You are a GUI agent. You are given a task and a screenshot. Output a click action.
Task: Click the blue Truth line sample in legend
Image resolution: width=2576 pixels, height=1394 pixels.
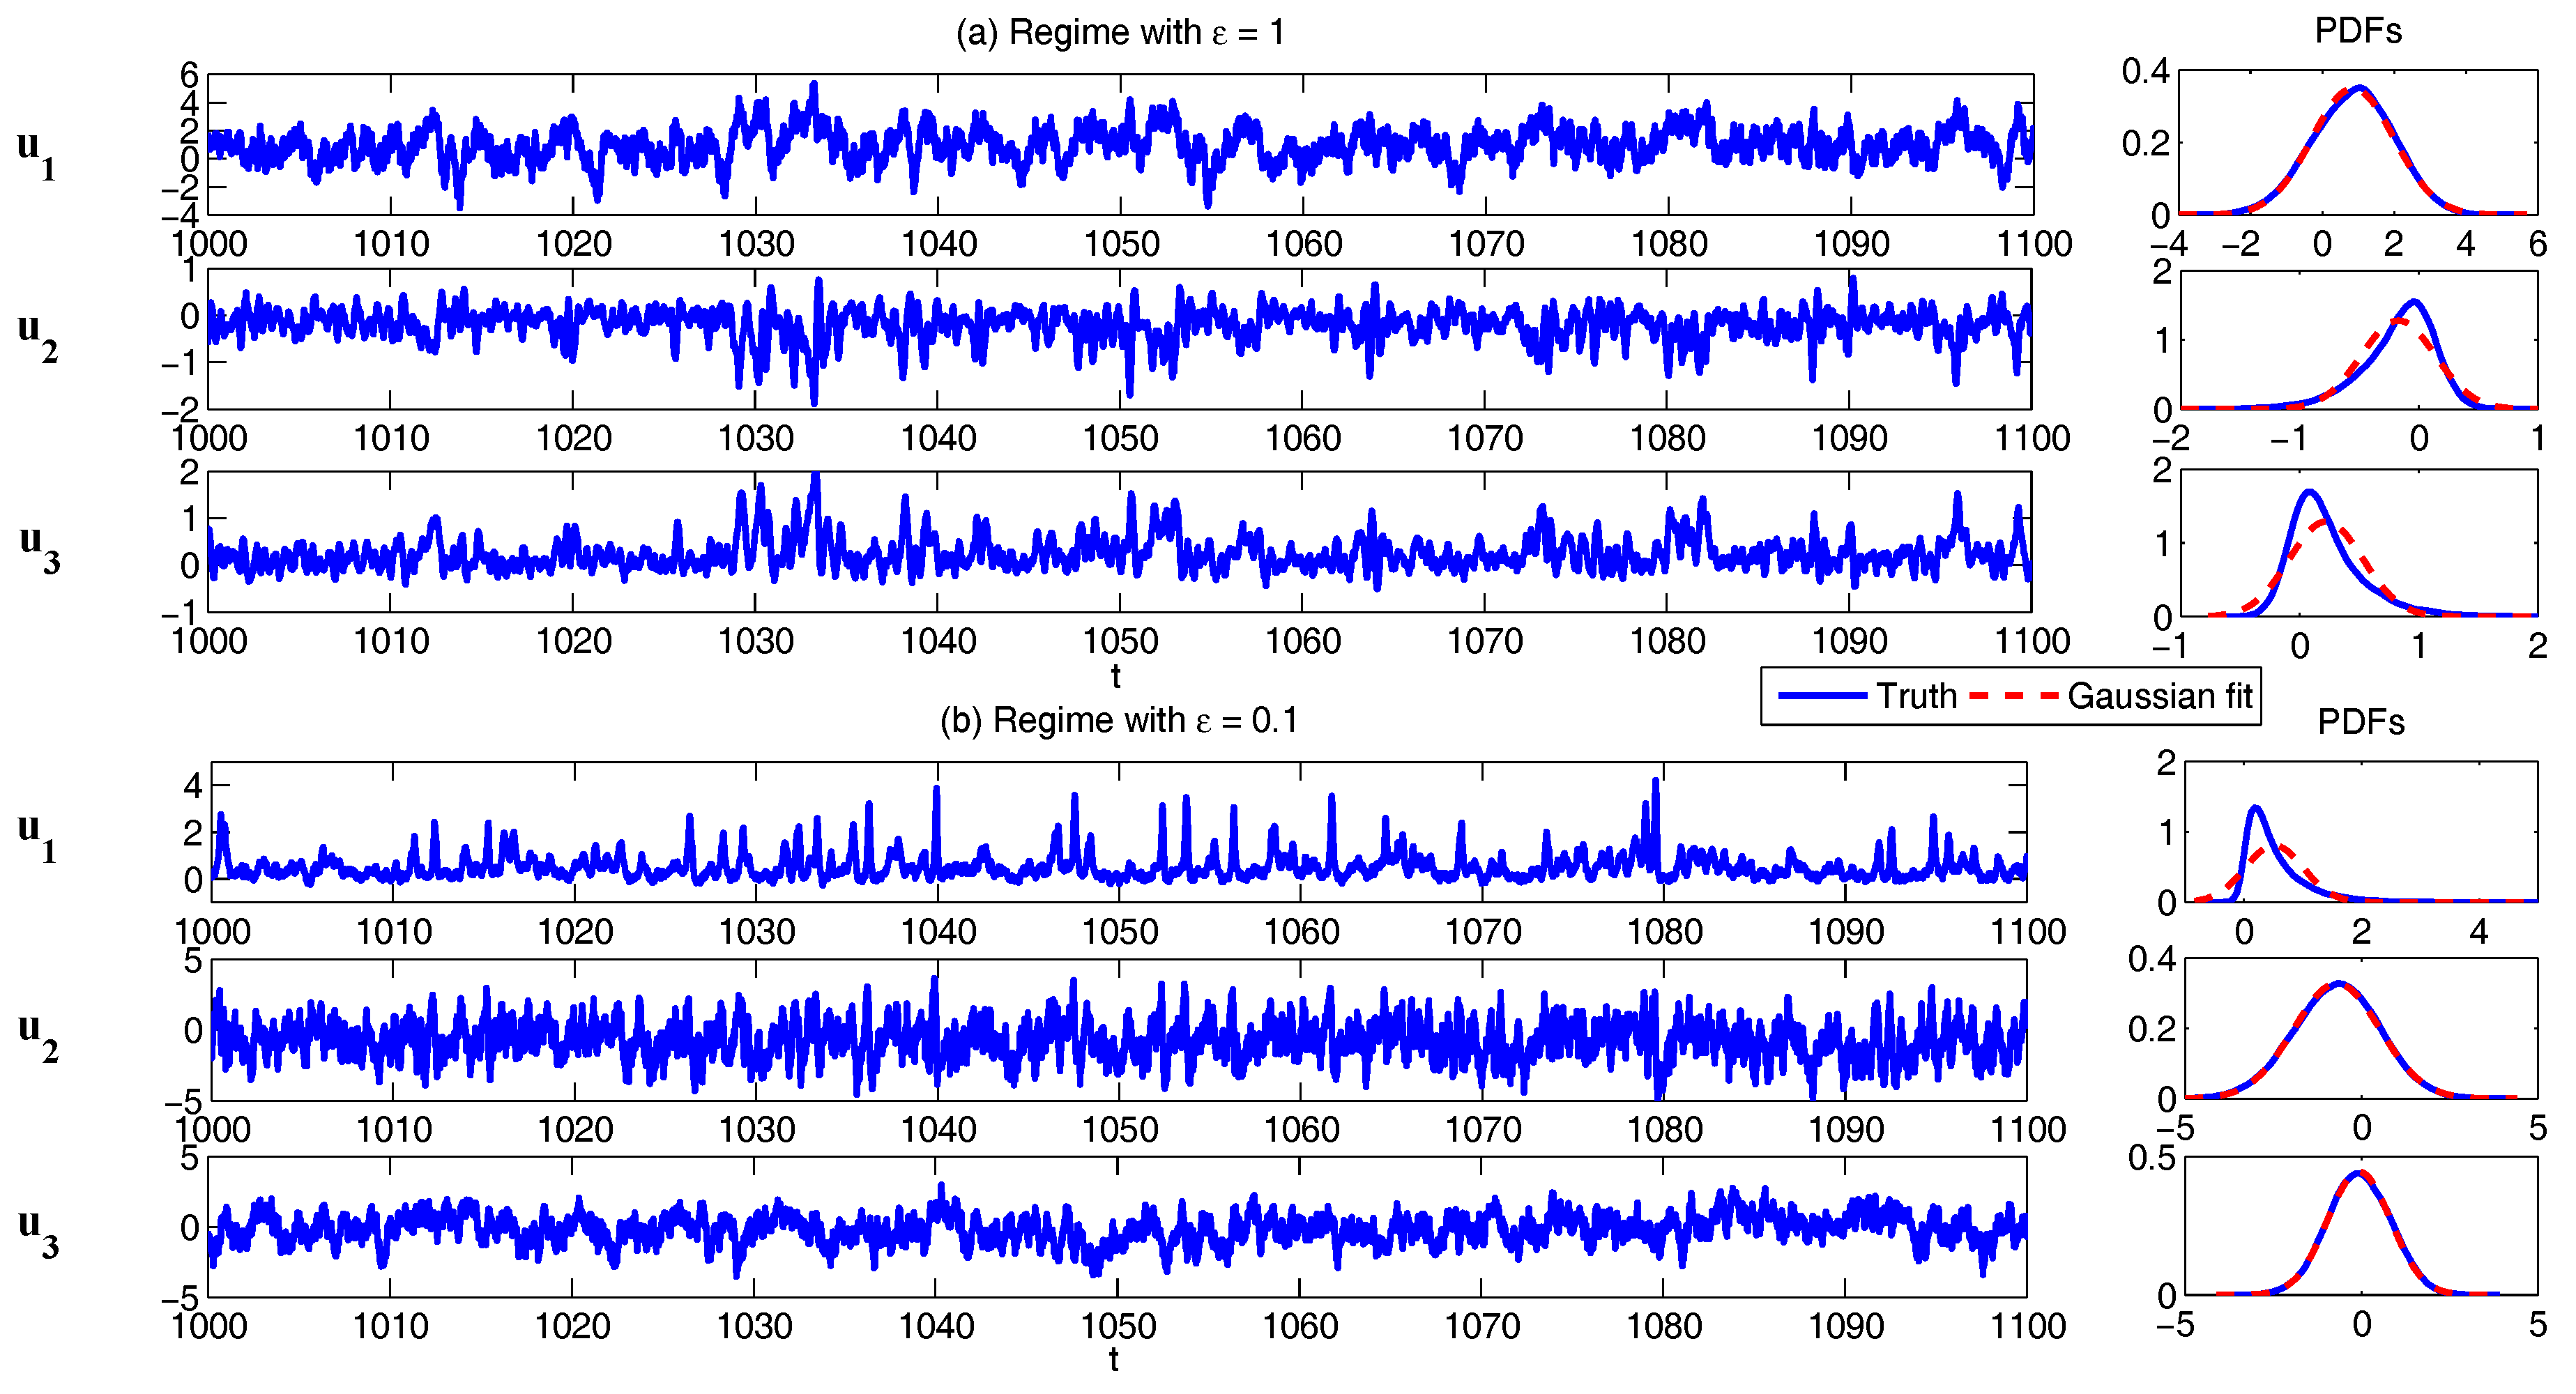tap(1822, 695)
